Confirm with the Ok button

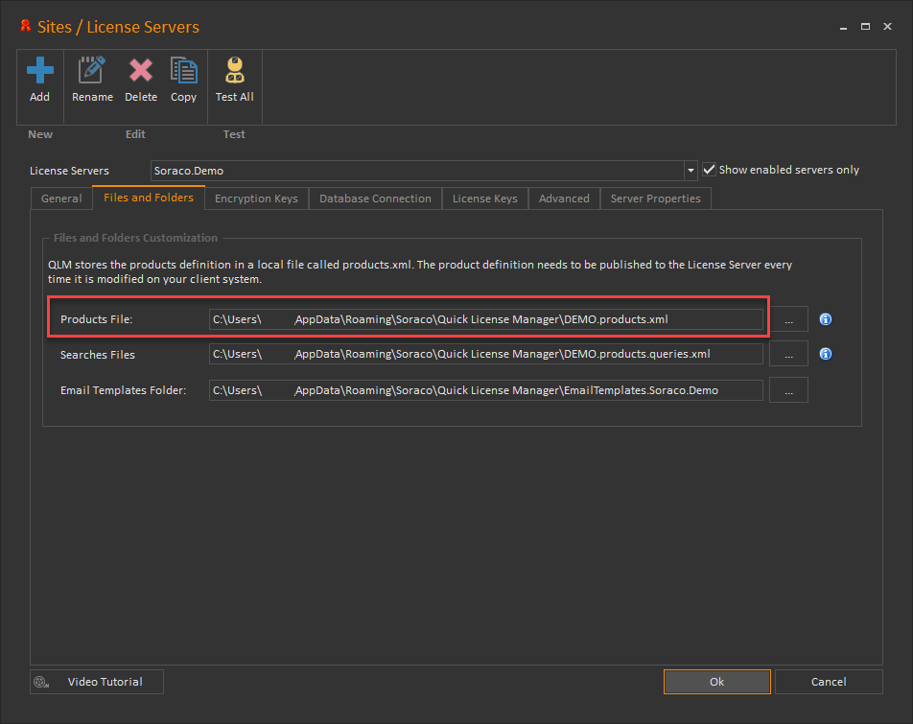(x=716, y=682)
